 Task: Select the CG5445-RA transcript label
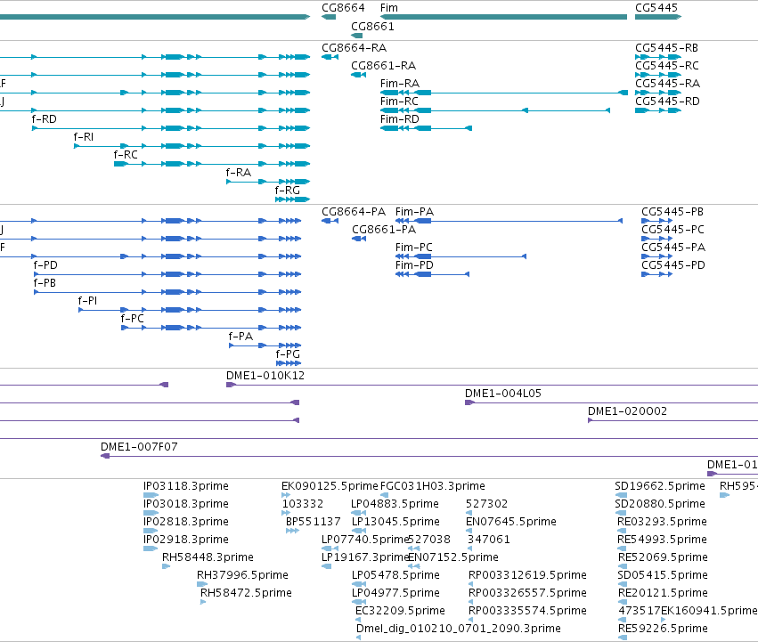[x=668, y=84]
